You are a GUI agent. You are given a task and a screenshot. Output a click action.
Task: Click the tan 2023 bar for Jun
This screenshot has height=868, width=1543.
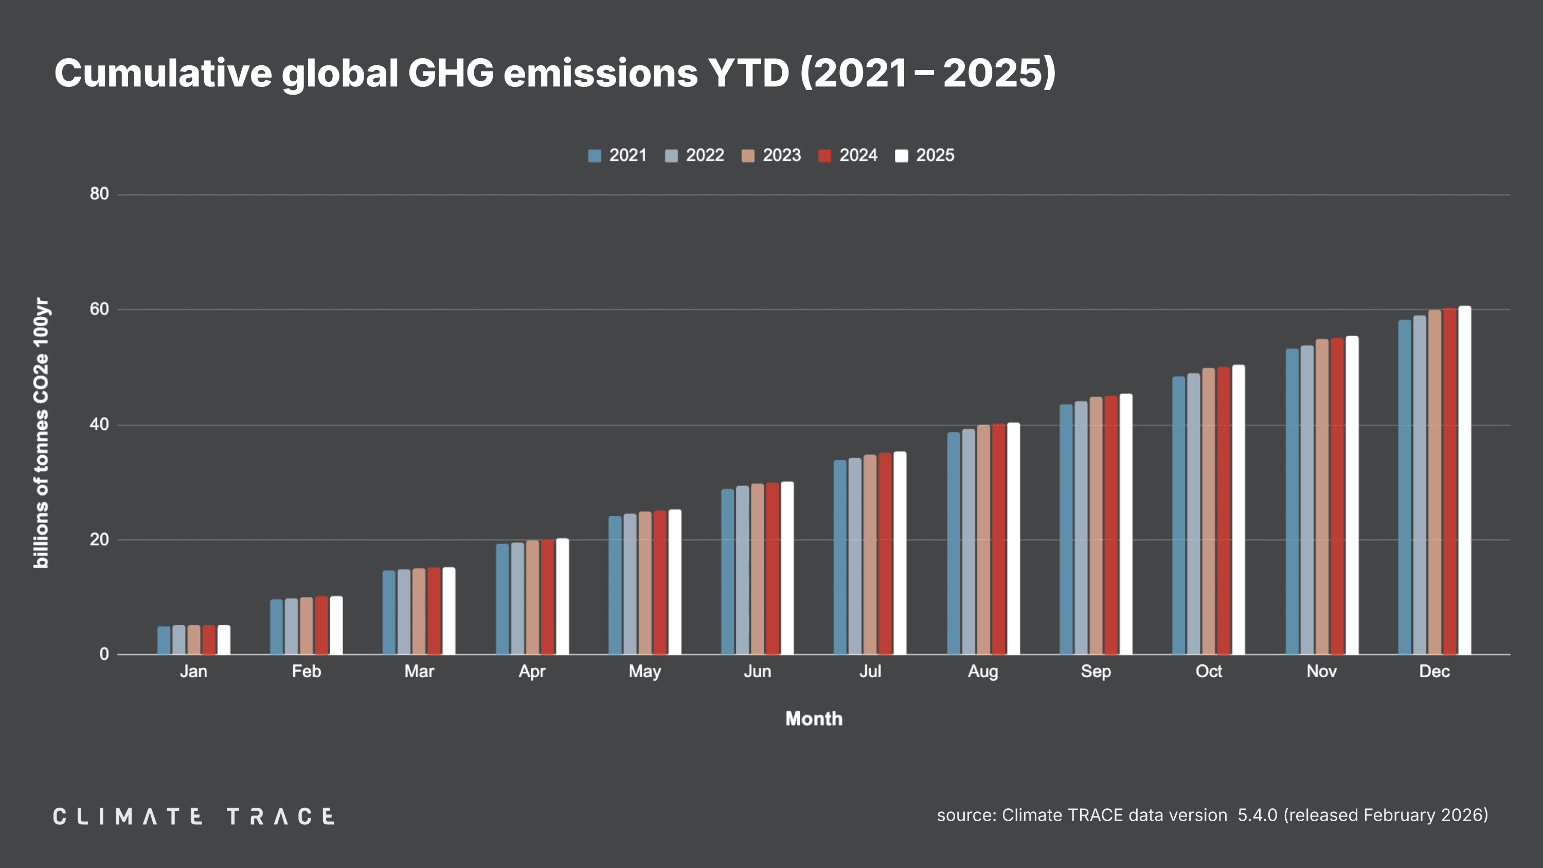[757, 569]
